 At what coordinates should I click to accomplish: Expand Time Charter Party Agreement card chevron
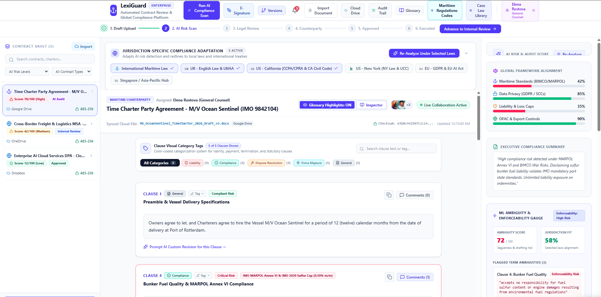92,91
